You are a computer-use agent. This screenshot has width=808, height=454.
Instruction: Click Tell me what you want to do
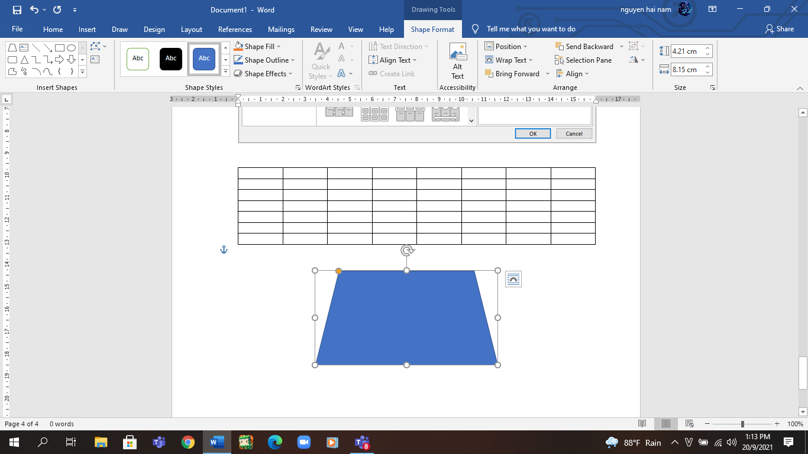pos(531,29)
